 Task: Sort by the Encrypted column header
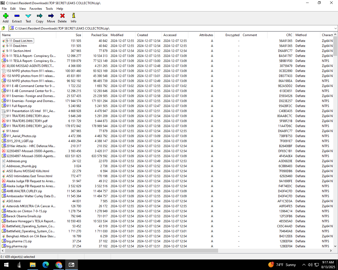pyautogui.click(x=228, y=35)
